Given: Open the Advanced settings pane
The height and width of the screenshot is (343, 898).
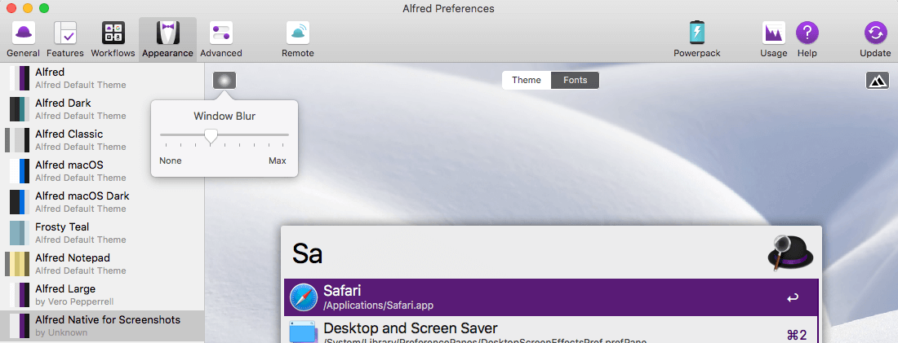Looking at the screenshot, I should point(220,39).
